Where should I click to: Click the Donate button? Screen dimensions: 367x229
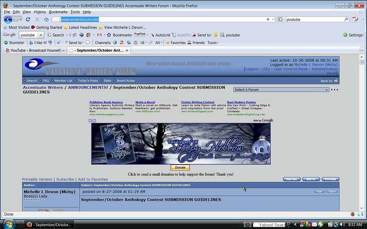(x=180, y=167)
